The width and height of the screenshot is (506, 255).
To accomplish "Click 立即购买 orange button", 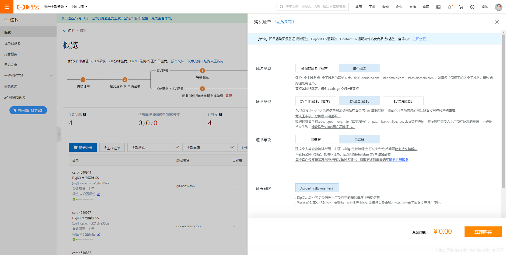I will pos(483,232).
